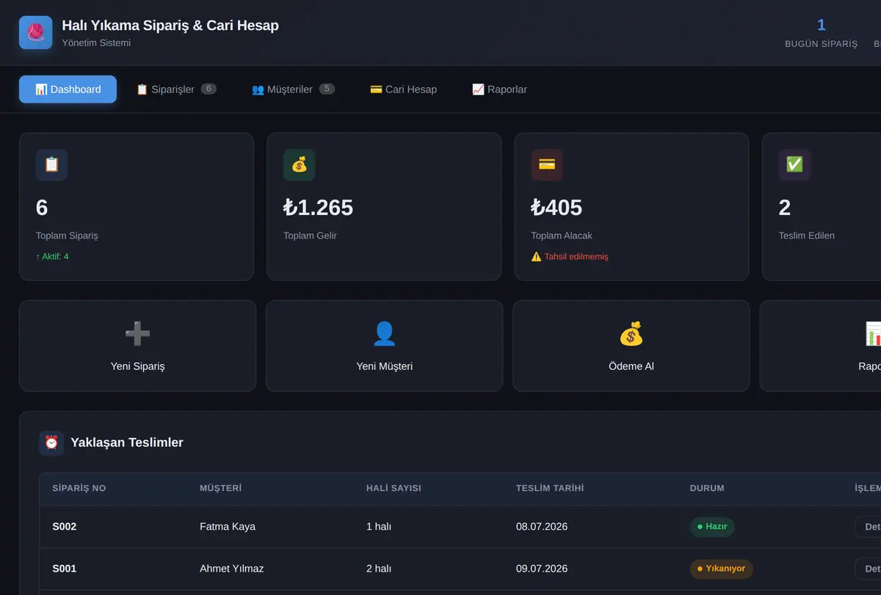Click order number S002
This screenshot has height=595, width=881.
[x=65, y=527]
